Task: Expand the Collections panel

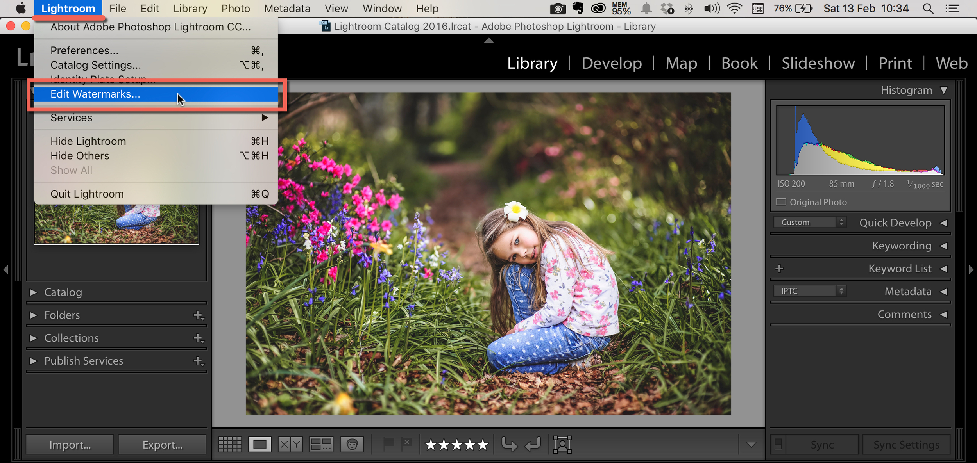Action: point(33,338)
